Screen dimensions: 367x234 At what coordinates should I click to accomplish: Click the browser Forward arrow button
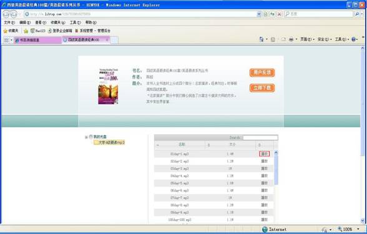pos(14,14)
